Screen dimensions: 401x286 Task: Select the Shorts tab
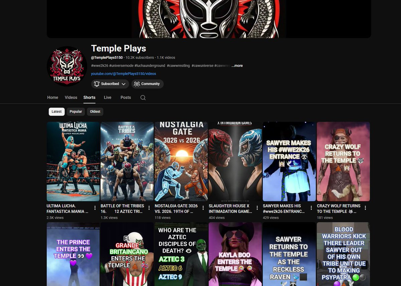pos(90,97)
